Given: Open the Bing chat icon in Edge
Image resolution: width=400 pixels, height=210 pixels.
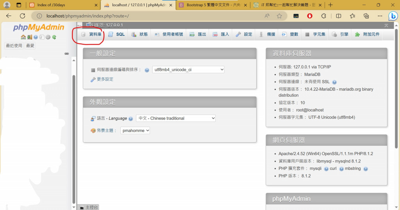Looking at the screenshot, I should click(x=393, y=16).
